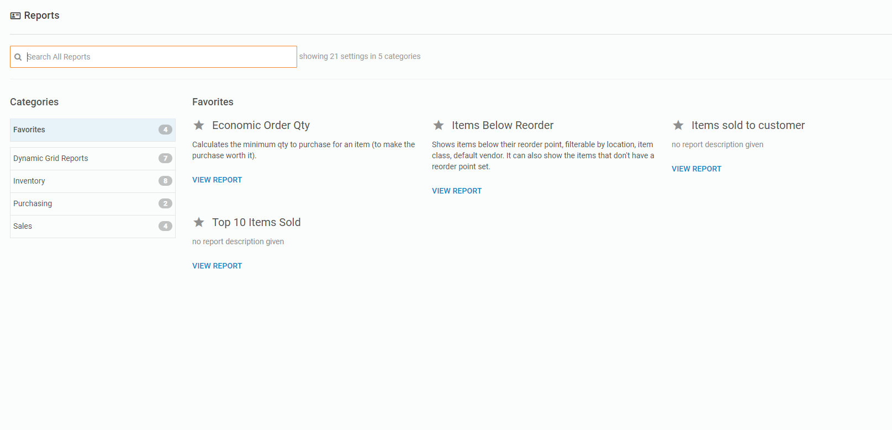Toggle favorite star for Items Below Reorder
The image size is (892, 430).
pyautogui.click(x=439, y=126)
